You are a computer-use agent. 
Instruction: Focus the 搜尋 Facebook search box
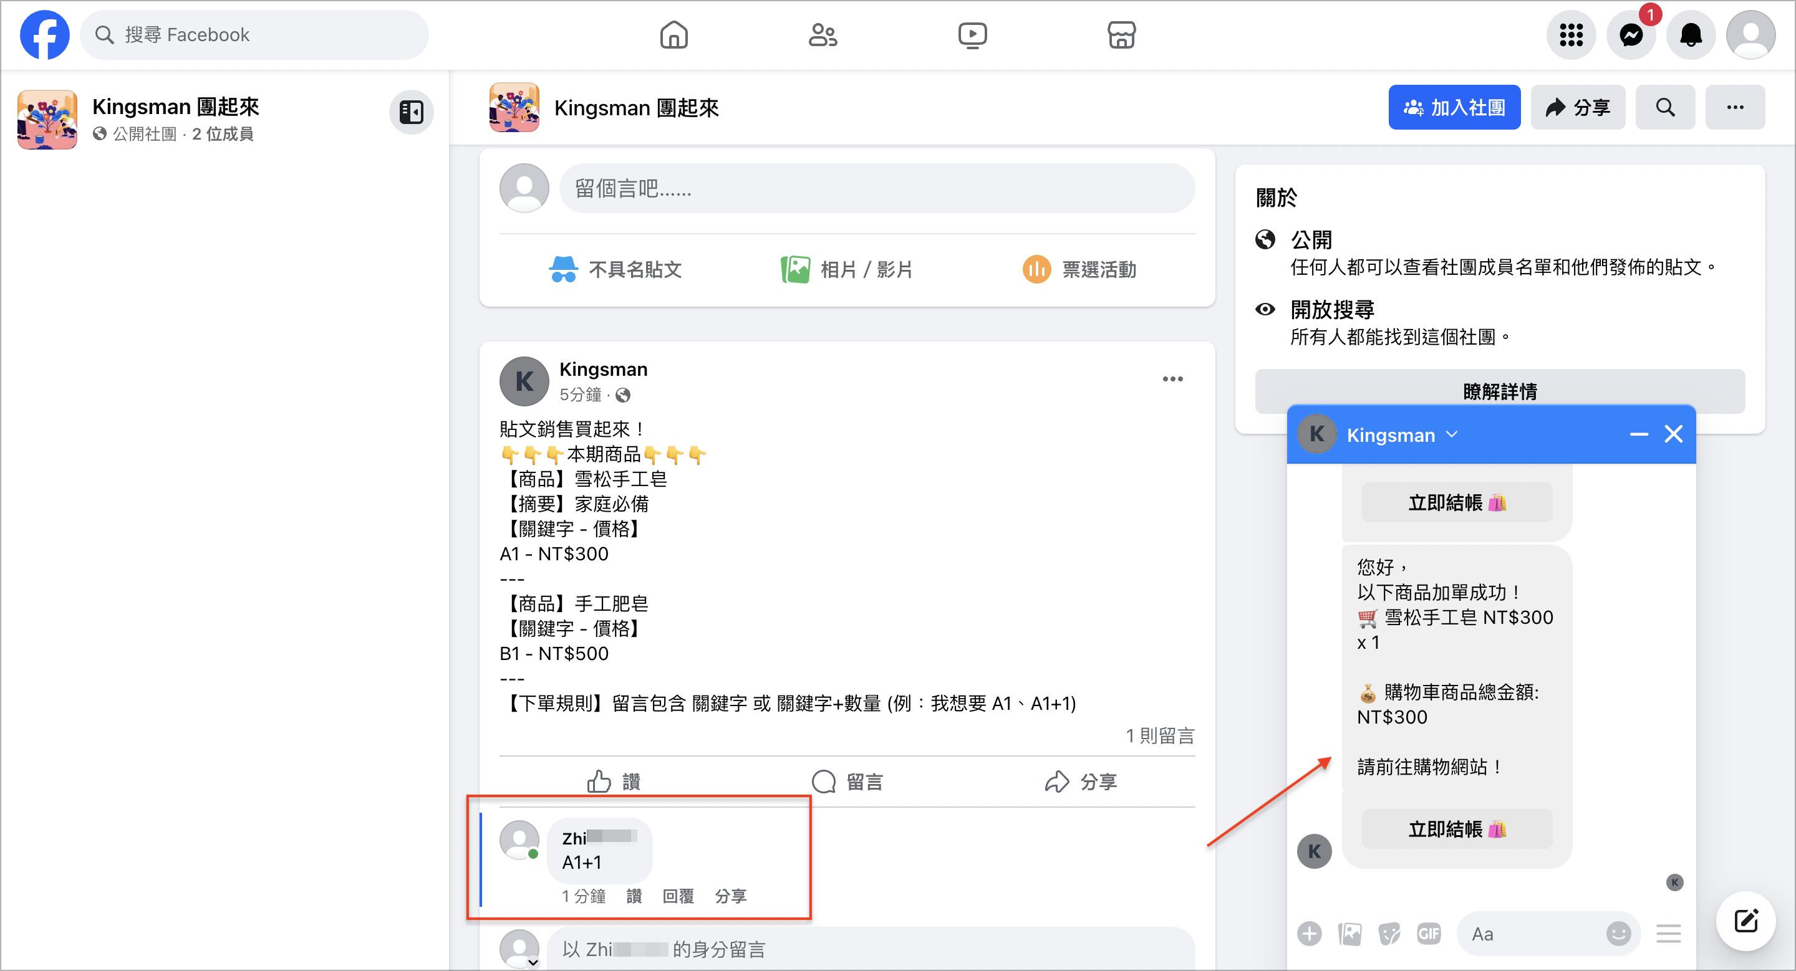click(254, 35)
